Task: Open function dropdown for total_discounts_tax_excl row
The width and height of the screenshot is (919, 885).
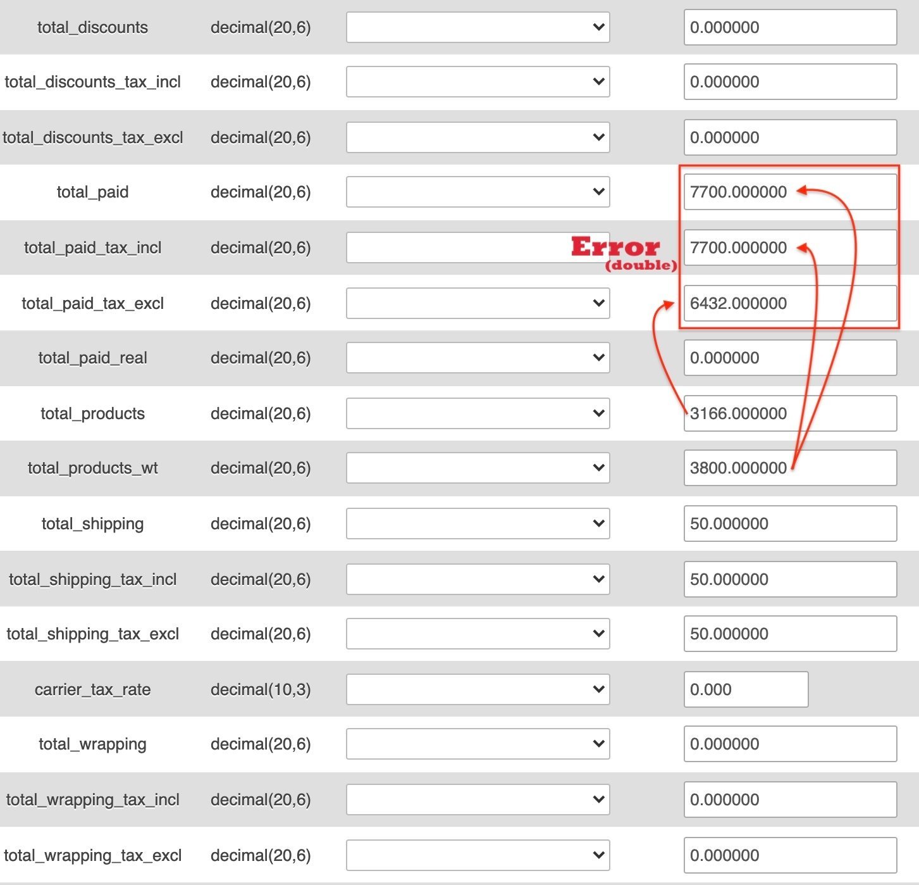Action: click(478, 137)
